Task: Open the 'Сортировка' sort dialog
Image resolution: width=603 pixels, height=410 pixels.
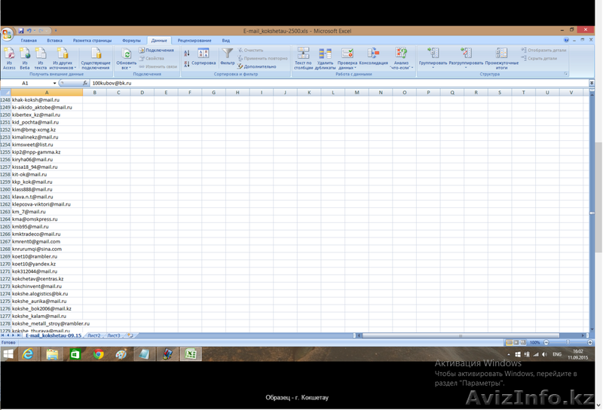Action: pyautogui.click(x=204, y=57)
